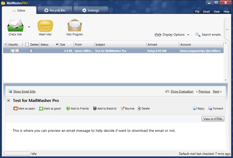The image size is (233, 158).
Task: Sort emails by Account column
Action: point(185,45)
